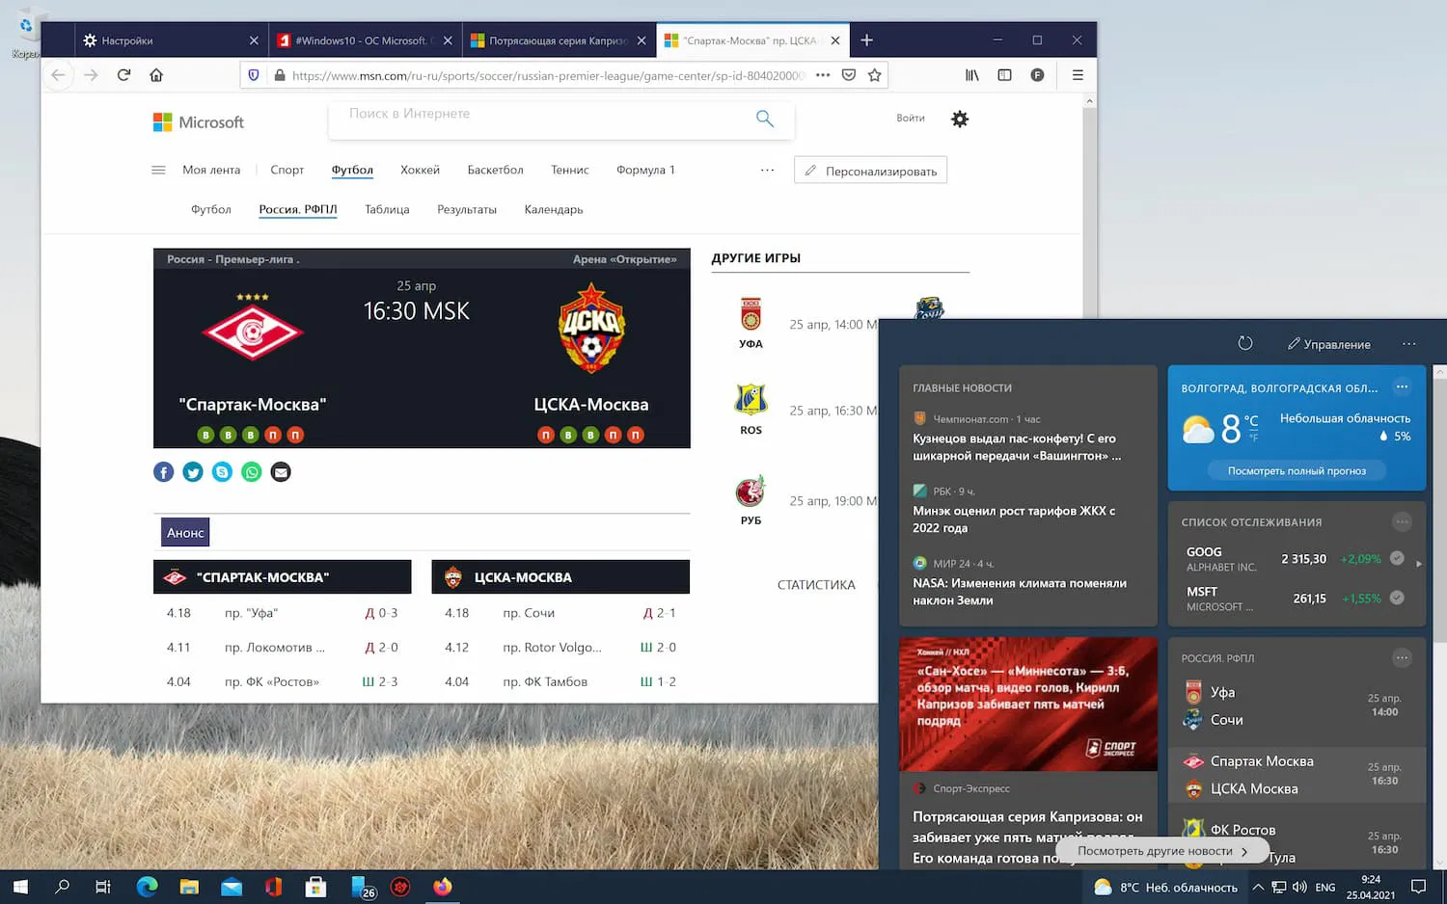The width and height of the screenshot is (1447, 904).
Task: Open the Сан-Хосе — Миннесота news thumbnail
Action: click(x=1028, y=704)
